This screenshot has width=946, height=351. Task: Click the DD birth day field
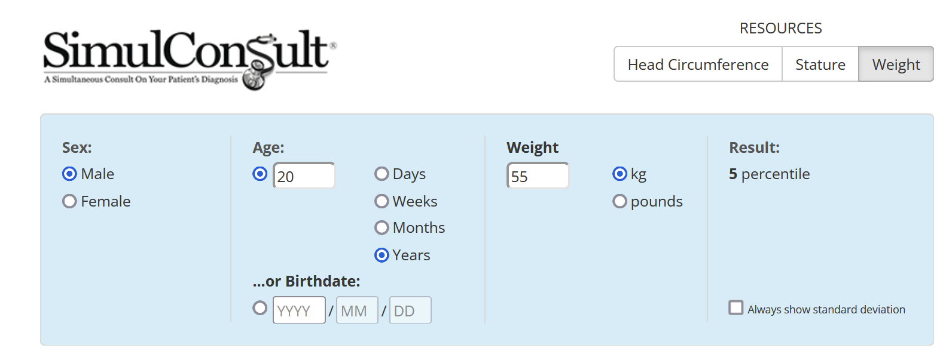coord(410,310)
